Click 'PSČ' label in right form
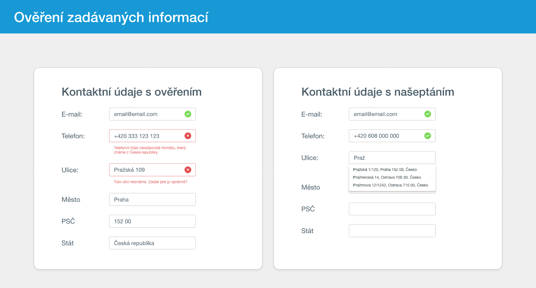 pos(308,209)
